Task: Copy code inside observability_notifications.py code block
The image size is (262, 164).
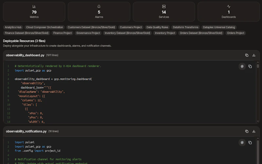Action: [250, 142]
